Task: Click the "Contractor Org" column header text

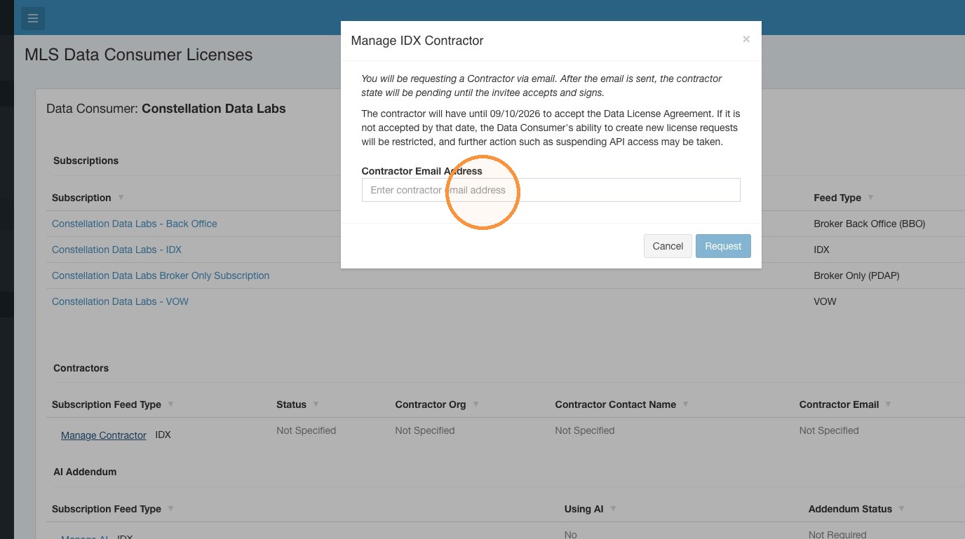Action: click(431, 404)
